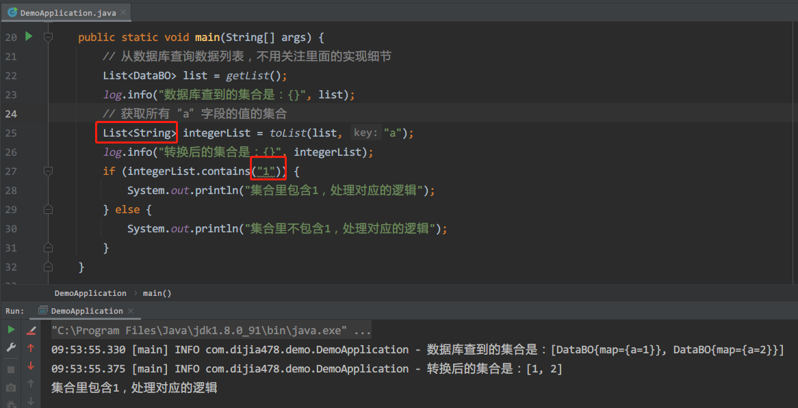Click the 09:53:55.375 console log line
This screenshot has width=798, height=408.
point(307,369)
